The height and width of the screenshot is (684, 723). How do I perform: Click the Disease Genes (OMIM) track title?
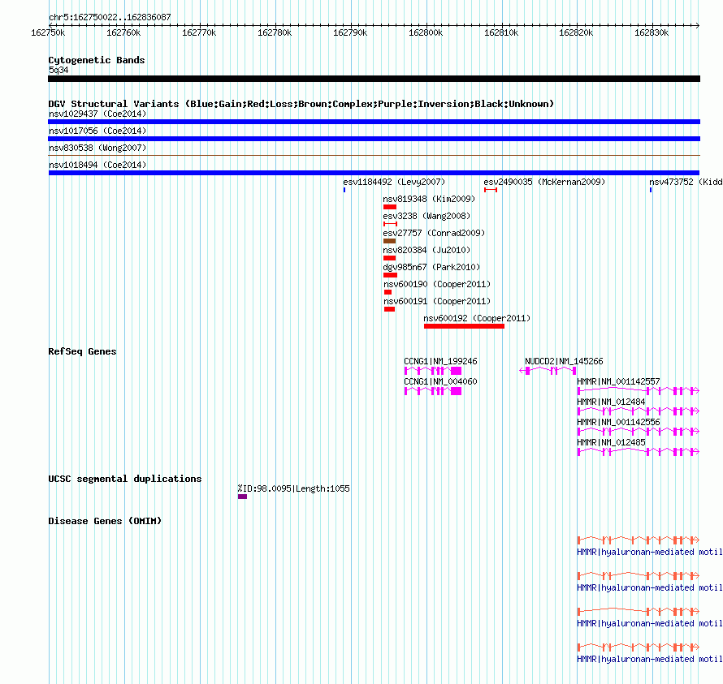click(105, 521)
